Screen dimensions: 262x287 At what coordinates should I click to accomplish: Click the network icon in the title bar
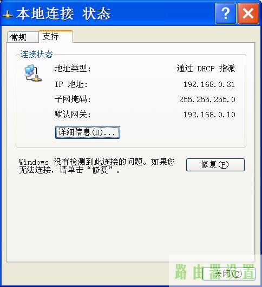8,15
